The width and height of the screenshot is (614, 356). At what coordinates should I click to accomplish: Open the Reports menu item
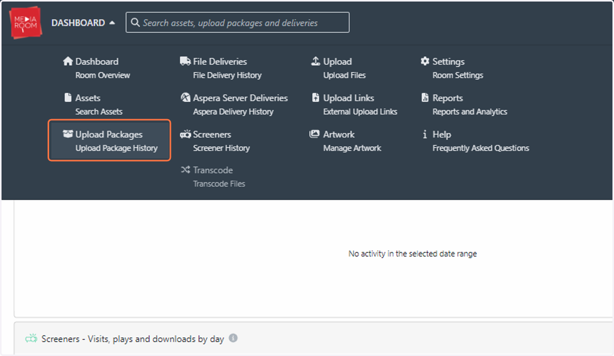click(448, 98)
